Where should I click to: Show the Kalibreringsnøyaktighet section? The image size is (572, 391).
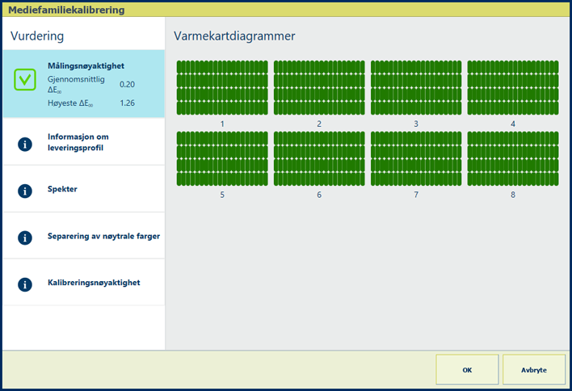(x=84, y=283)
